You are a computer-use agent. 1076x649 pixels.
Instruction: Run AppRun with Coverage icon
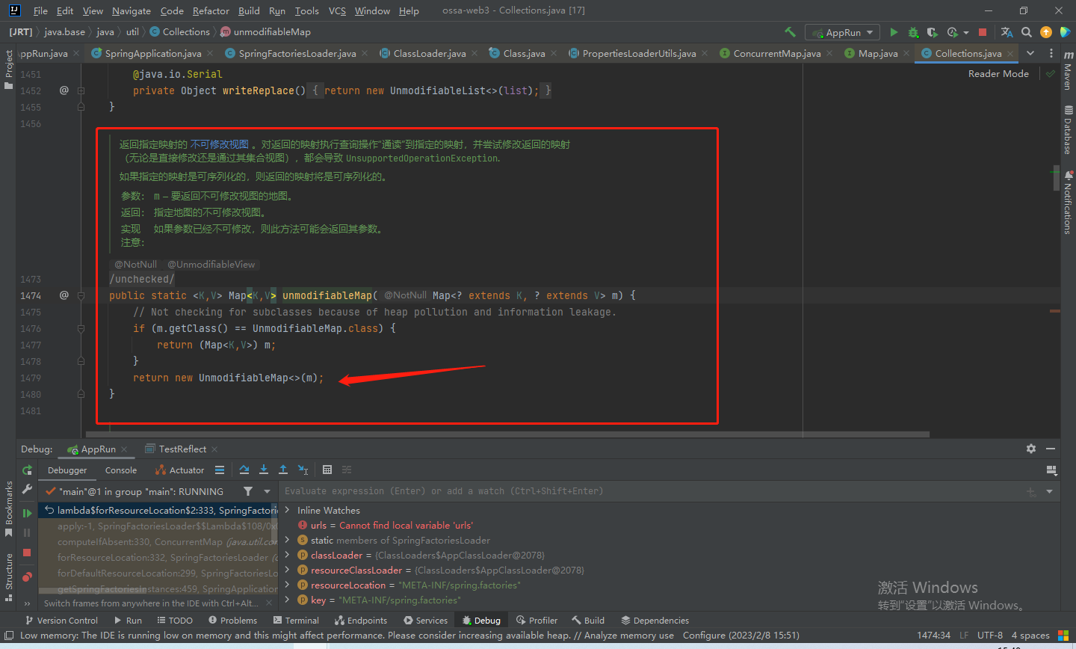tap(933, 32)
